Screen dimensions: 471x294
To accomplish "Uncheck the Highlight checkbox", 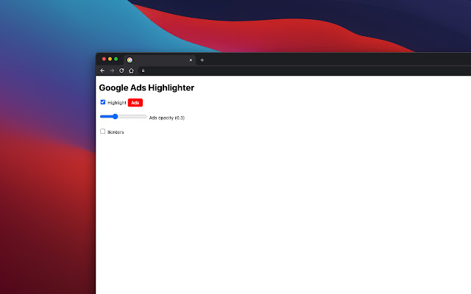I will [x=103, y=102].
